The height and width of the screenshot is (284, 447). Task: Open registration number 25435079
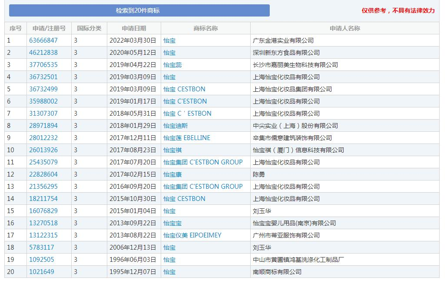point(43,162)
